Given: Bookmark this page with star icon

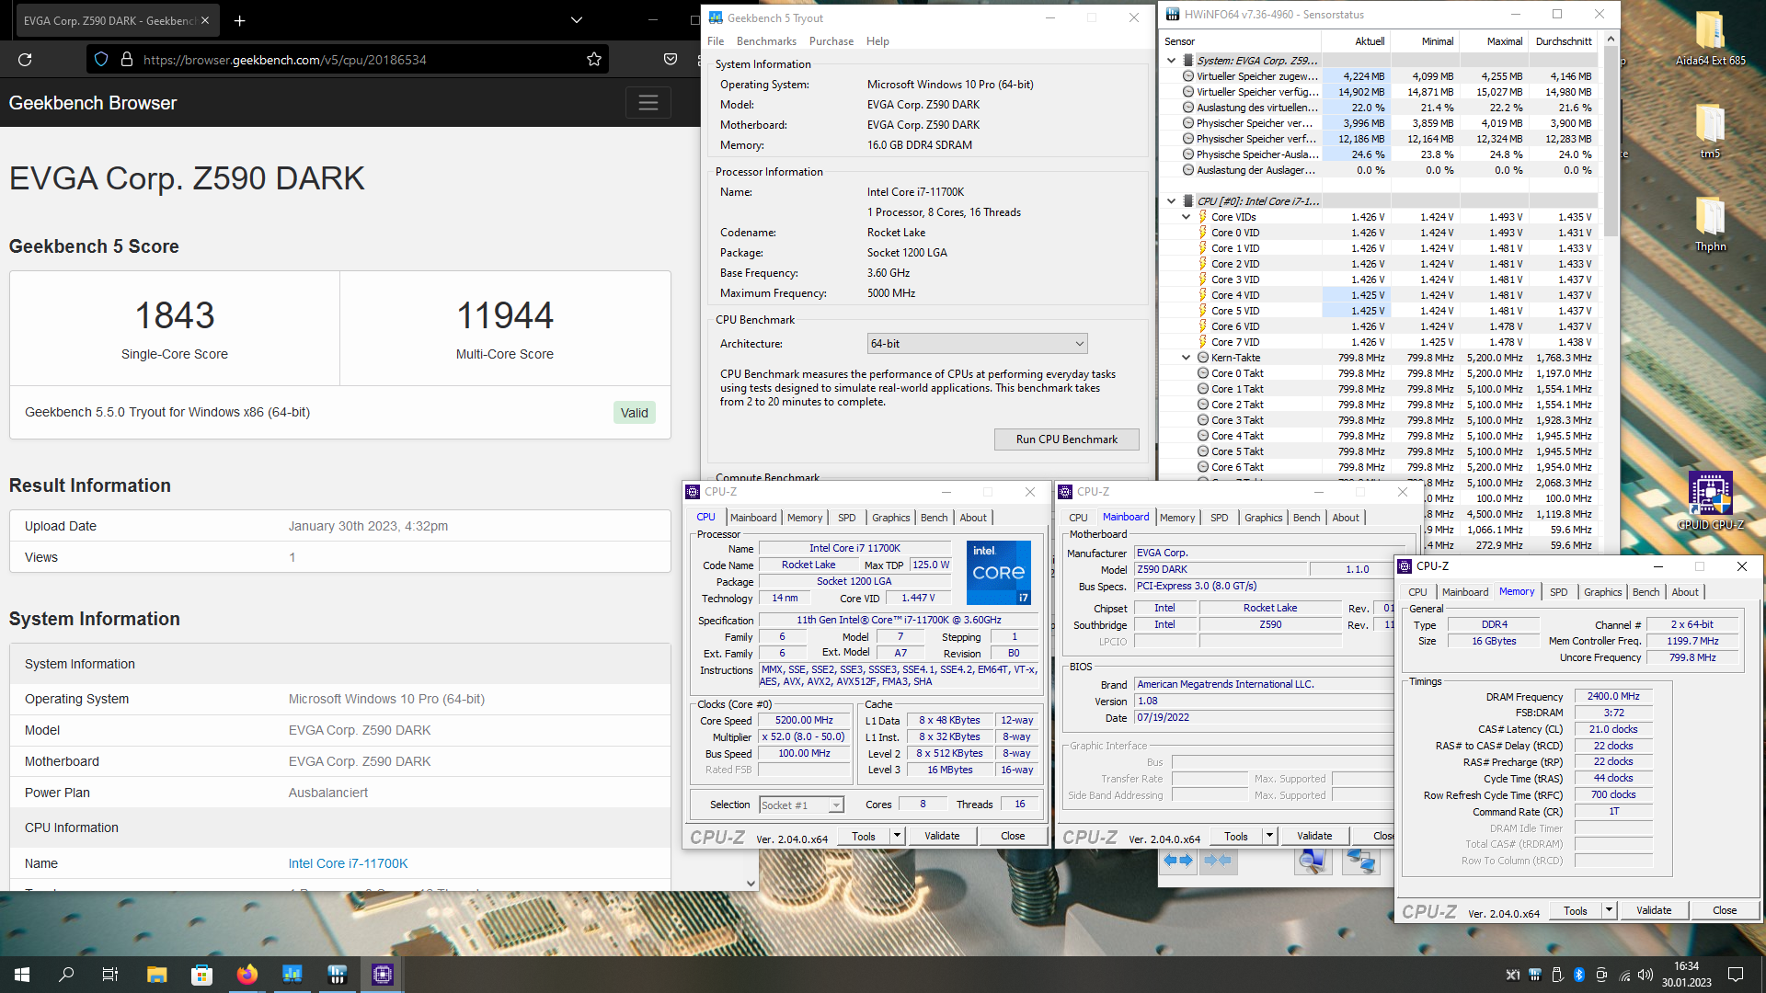Looking at the screenshot, I should [594, 60].
